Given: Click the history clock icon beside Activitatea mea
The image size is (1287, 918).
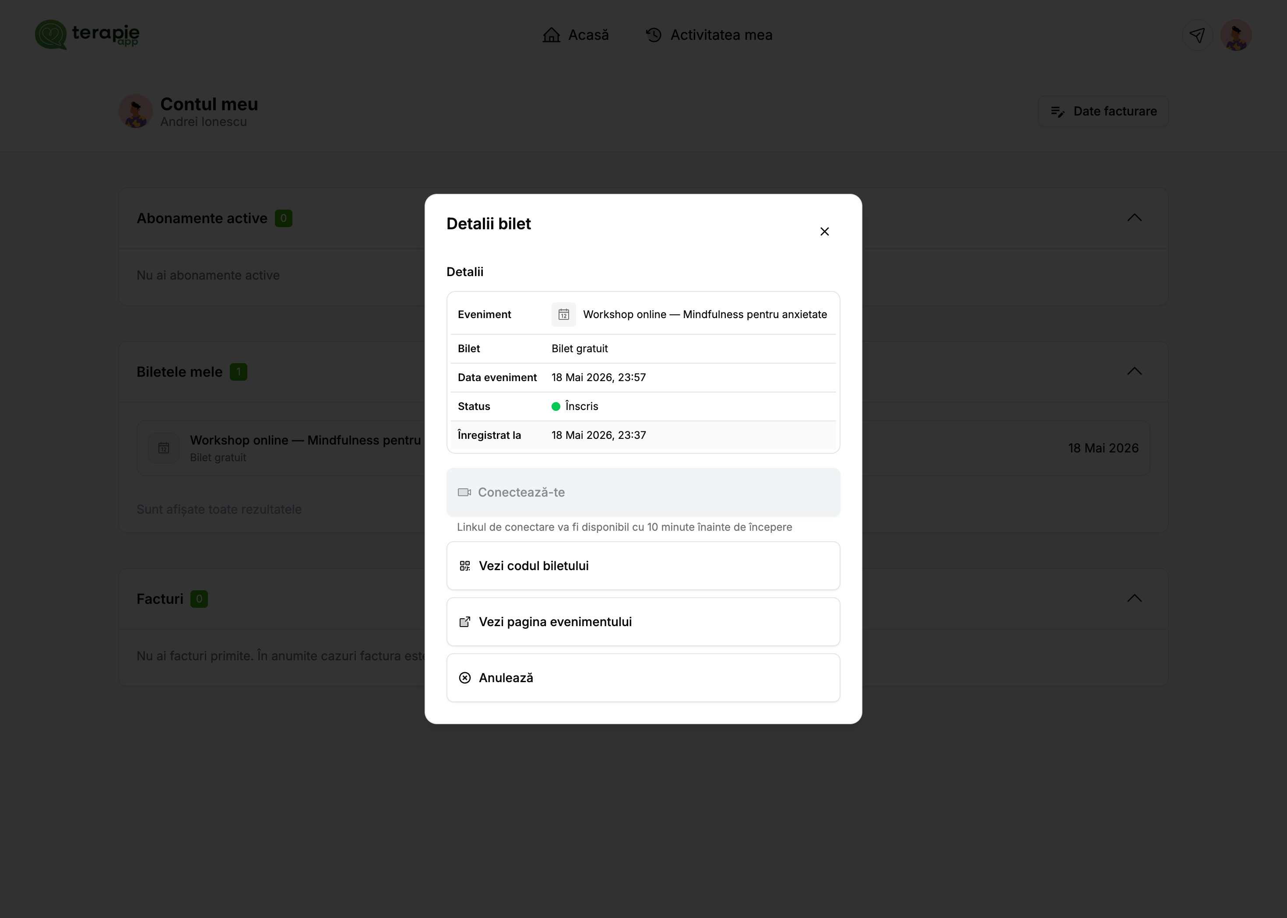Looking at the screenshot, I should tap(654, 35).
